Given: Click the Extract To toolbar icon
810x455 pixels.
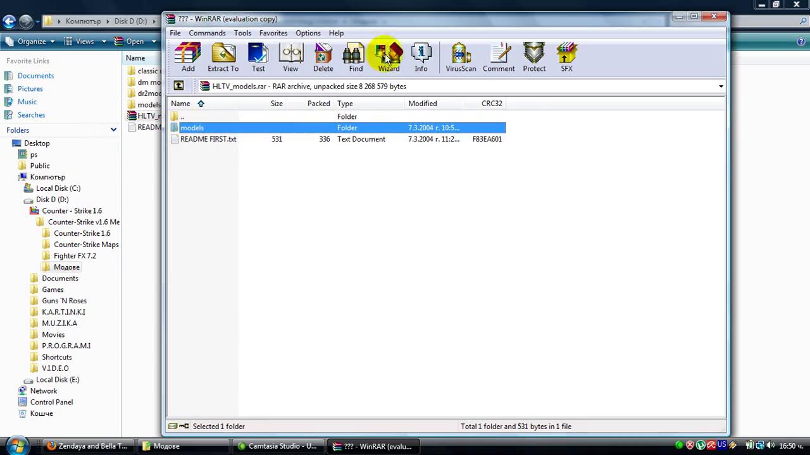Looking at the screenshot, I should [x=223, y=57].
